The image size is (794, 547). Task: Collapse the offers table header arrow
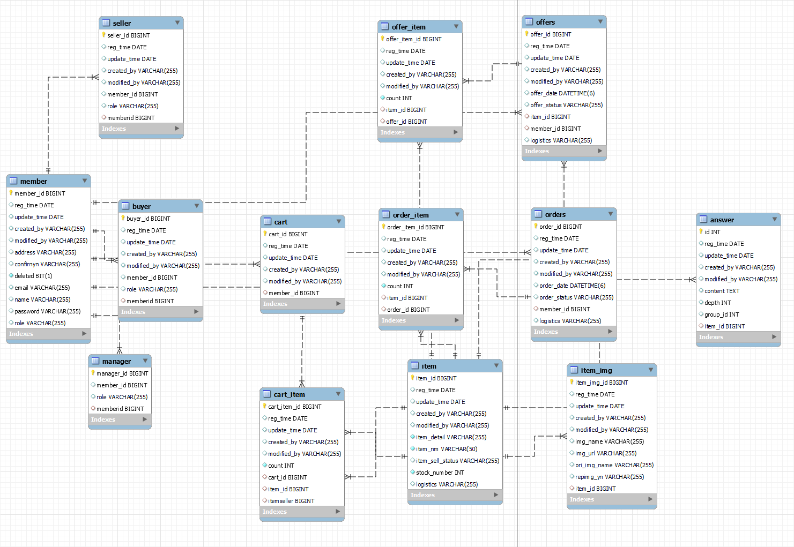click(x=600, y=22)
